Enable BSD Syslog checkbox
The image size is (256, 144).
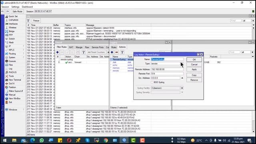[x=152, y=82]
